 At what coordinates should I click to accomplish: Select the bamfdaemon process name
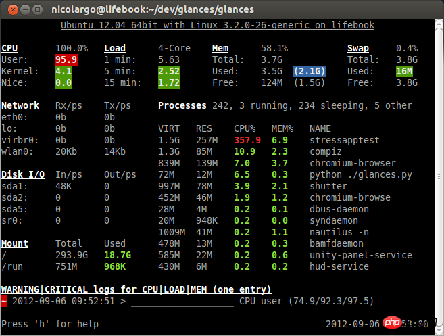[337, 243]
